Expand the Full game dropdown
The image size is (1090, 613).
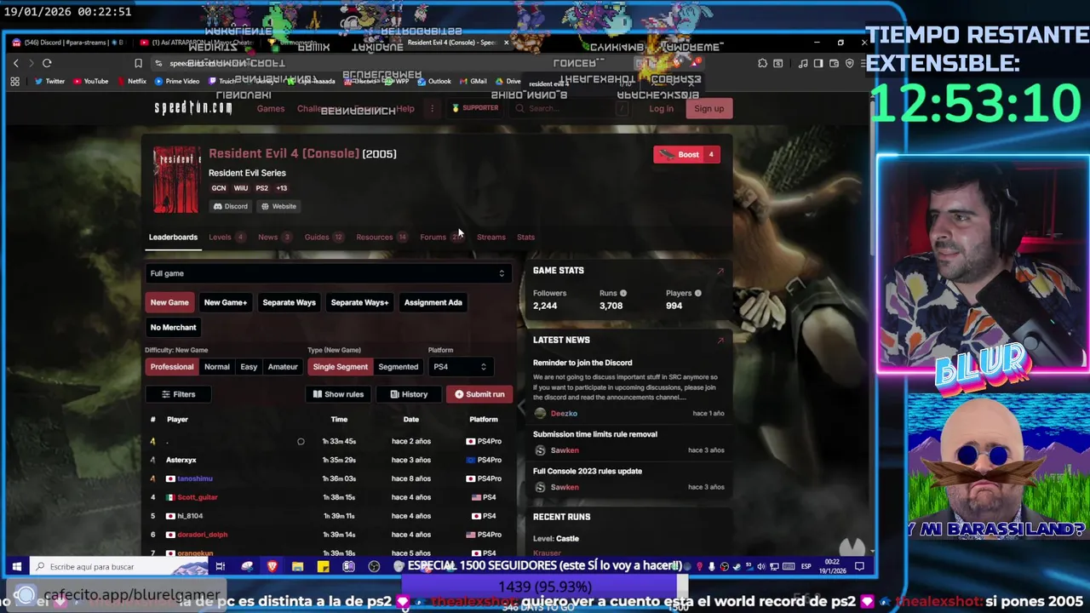pos(328,273)
